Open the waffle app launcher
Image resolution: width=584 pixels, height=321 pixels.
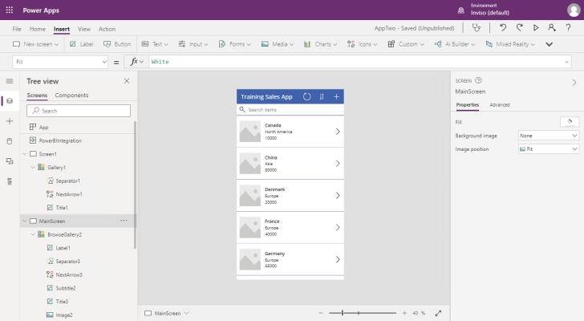click(x=10, y=10)
